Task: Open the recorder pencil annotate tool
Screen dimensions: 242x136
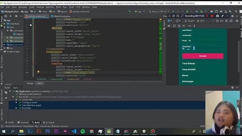Action: tap(222, 16)
